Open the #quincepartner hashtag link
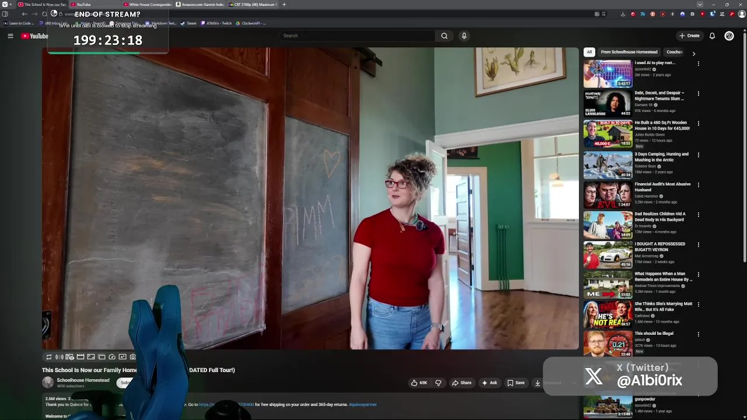Image resolution: width=747 pixels, height=420 pixels. click(363, 404)
